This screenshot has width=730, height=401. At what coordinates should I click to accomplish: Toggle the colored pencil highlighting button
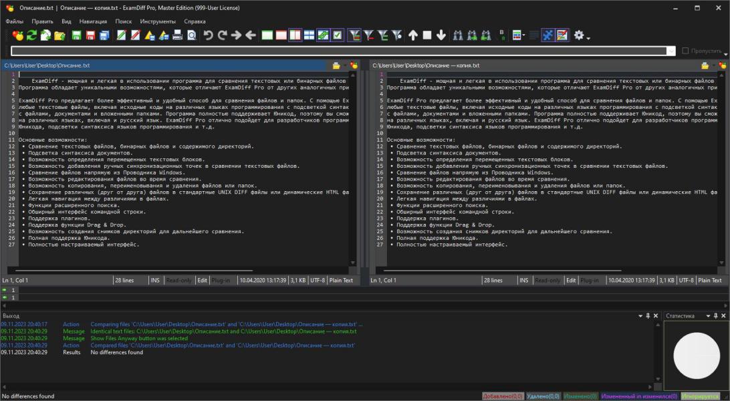click(x=562, y=35)
